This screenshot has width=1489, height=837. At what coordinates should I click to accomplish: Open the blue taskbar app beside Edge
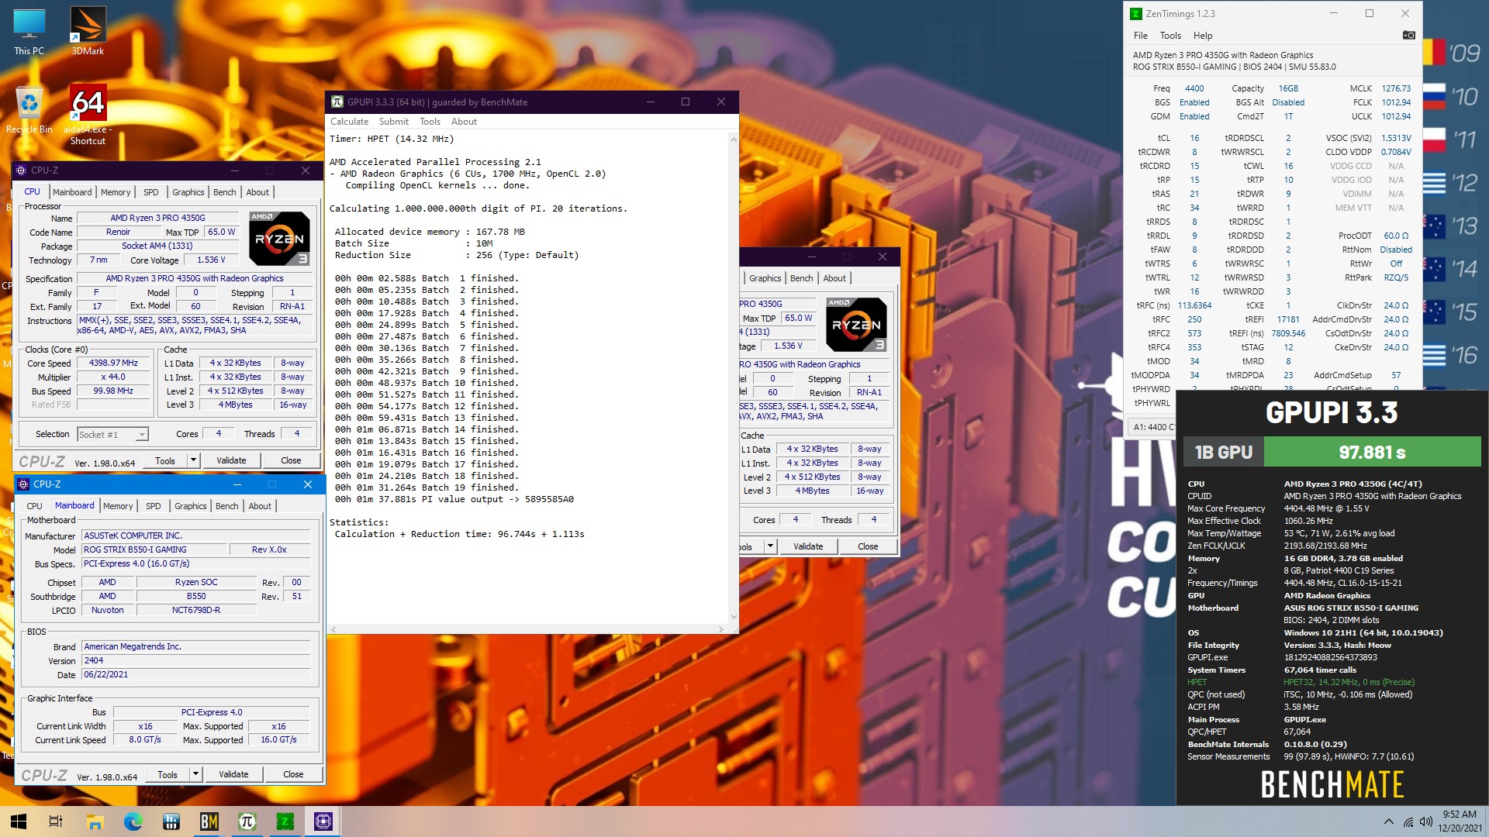(171, 821)
